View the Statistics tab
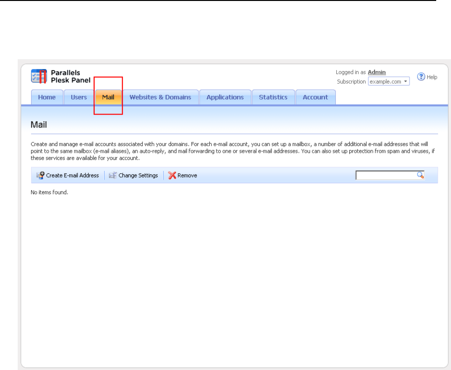451x370 pixels. tap(273, 97)
